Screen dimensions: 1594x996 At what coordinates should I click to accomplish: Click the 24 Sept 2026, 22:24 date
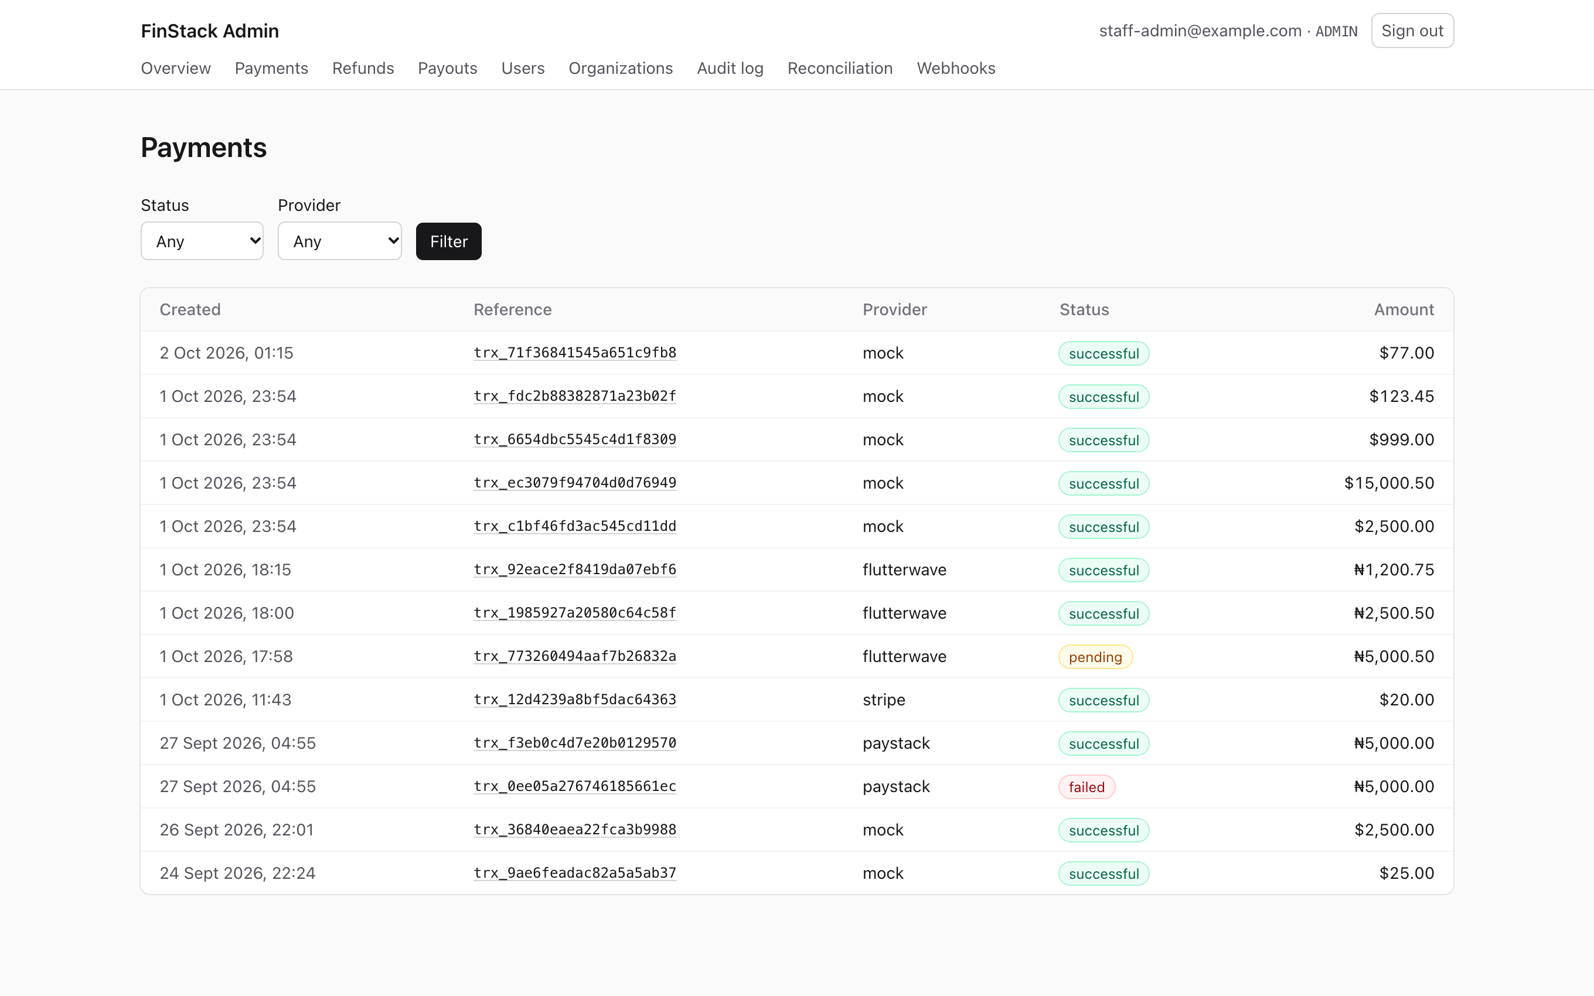[238, 874]
